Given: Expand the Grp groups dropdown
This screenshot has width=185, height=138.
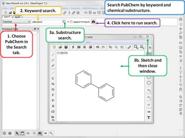Looking at the screenshot, I should [x=149, y=91].
